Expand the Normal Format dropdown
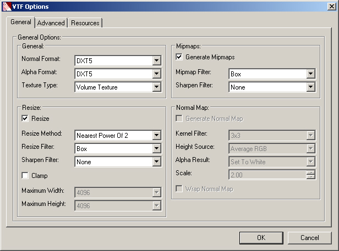This screenshot has height=251, width=339. tap(156, 59)
